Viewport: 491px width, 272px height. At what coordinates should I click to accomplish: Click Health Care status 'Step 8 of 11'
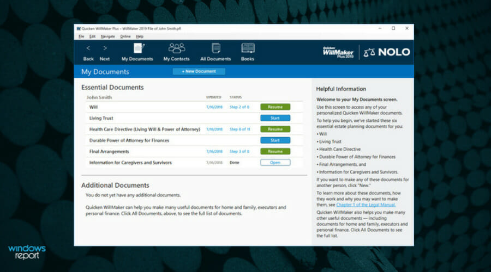coord(240,129)
